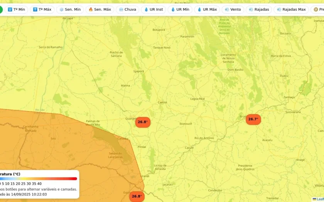Click the Anagé label
This screenshot has width=324, height=202.
coord(300,160)
